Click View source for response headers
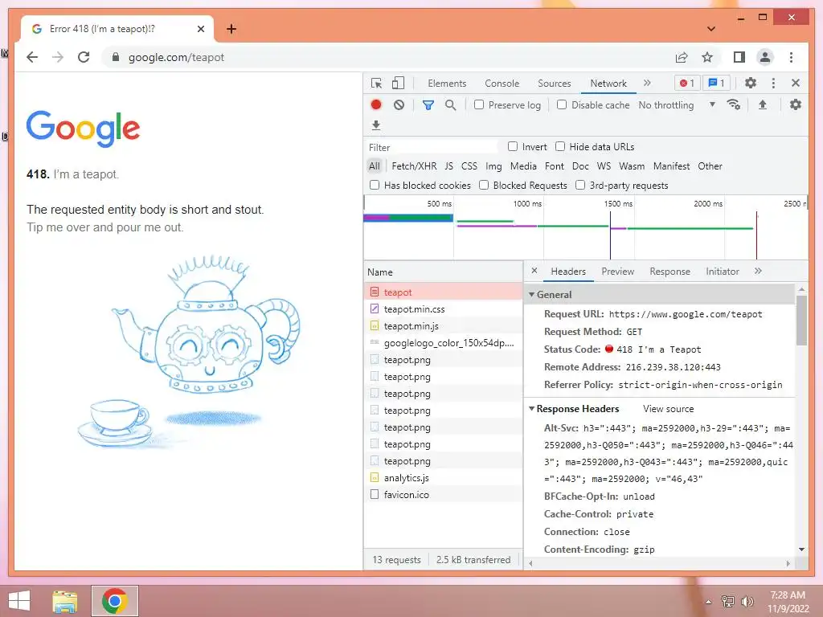 pos(668,409)
